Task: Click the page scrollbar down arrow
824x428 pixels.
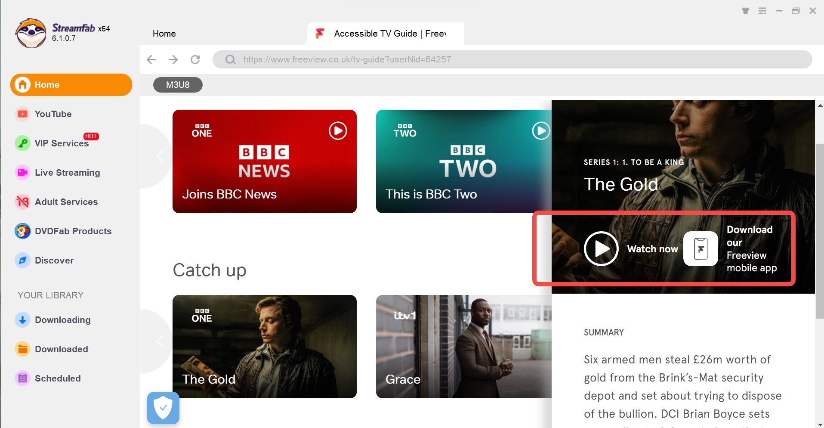Action: [x=820, y=424]
